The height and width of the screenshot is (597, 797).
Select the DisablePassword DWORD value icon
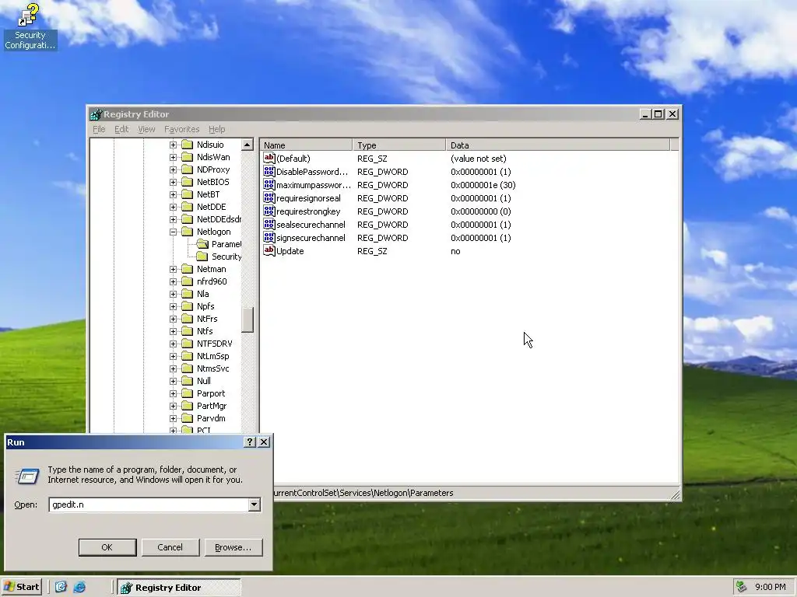[269, 172]
